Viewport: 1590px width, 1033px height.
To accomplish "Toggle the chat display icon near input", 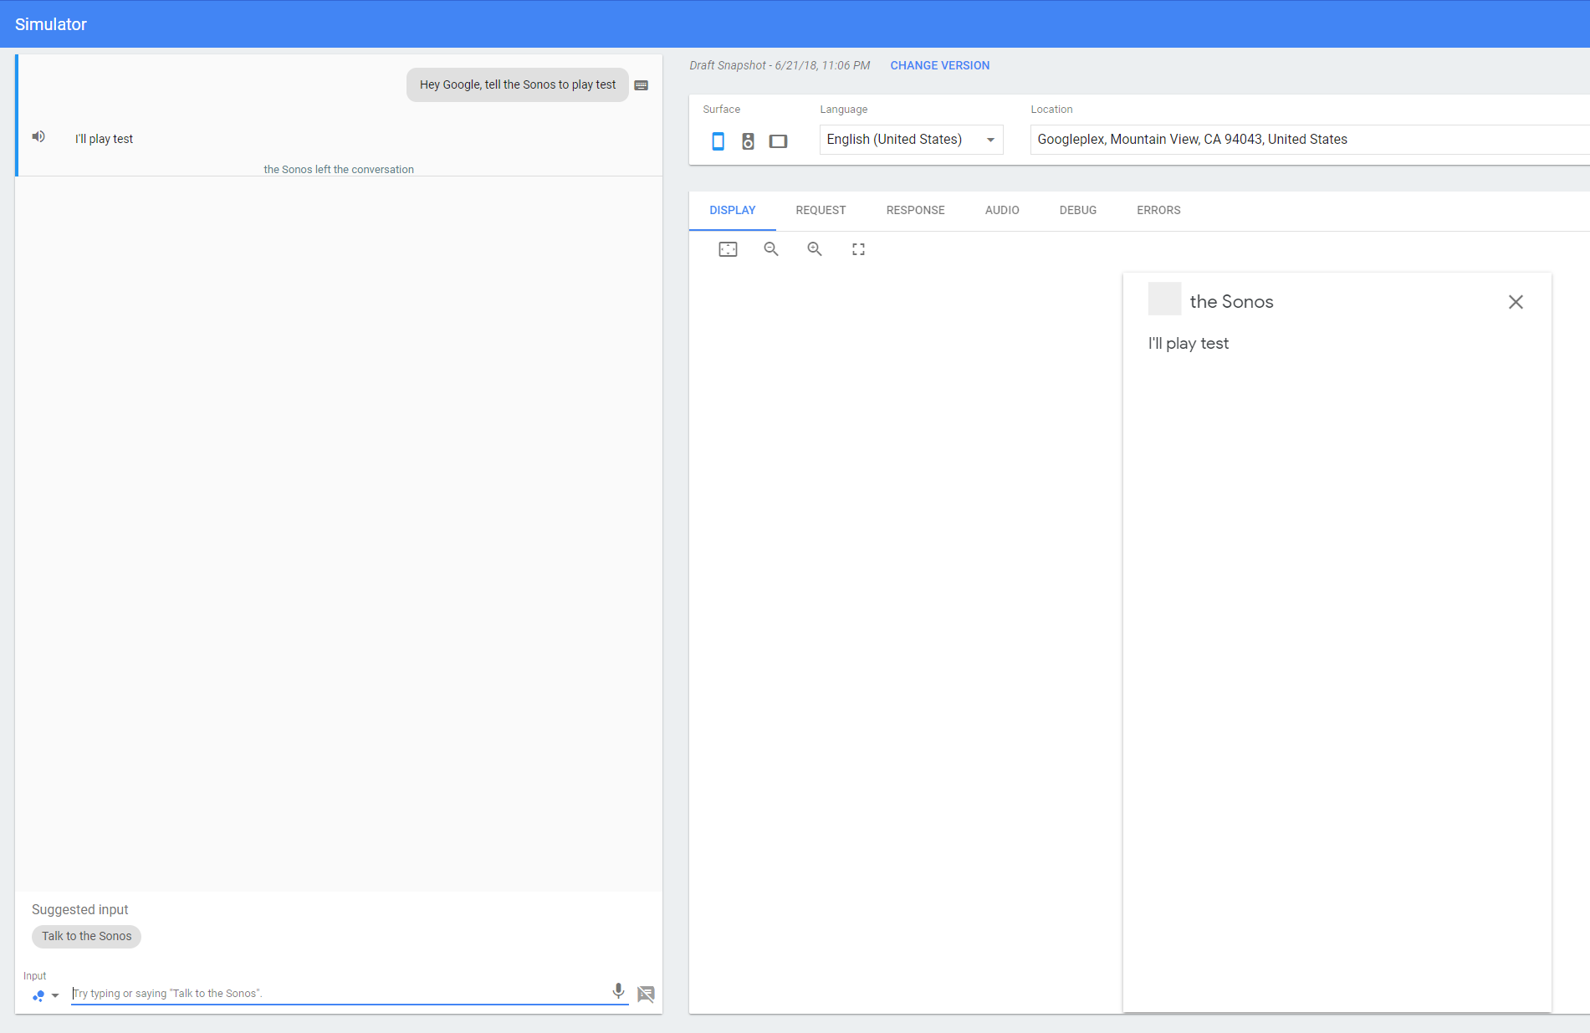I will click(646, 994).
